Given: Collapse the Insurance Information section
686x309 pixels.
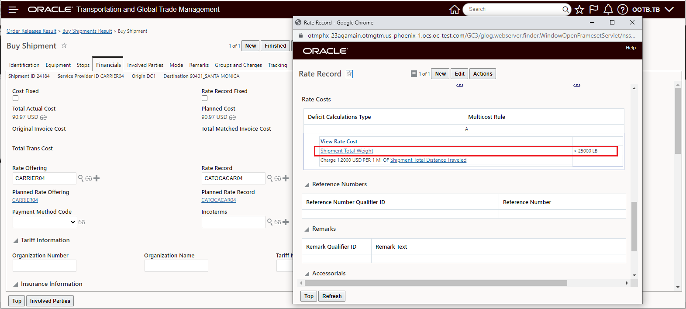Looking at the screenshot, I should pos(16,285).
